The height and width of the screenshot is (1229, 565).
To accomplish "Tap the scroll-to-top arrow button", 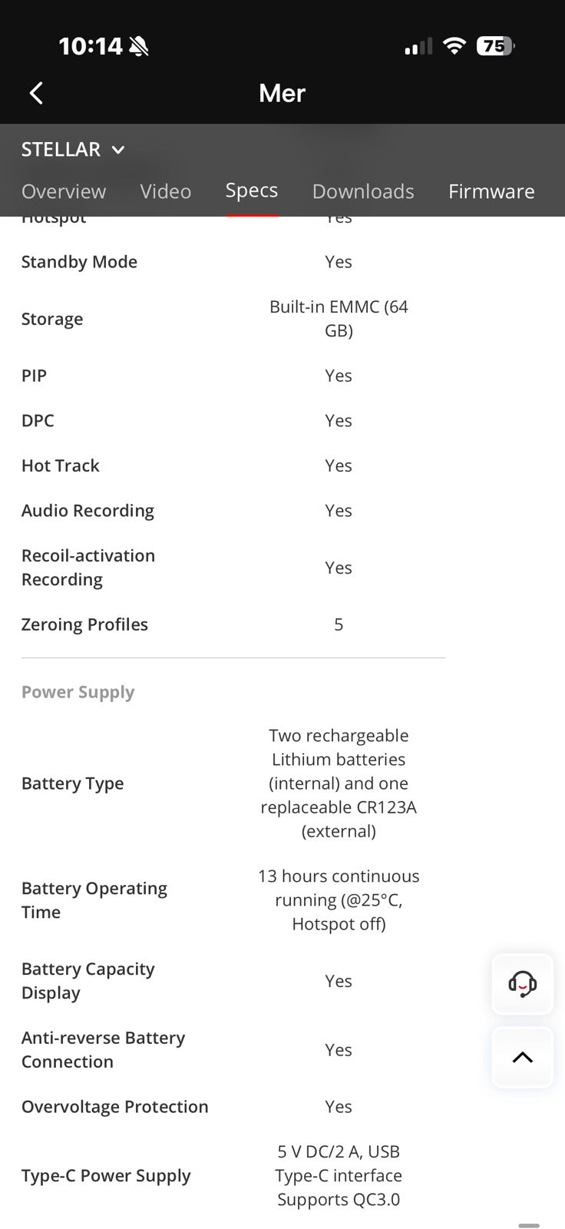I will tap(523, 1057).
